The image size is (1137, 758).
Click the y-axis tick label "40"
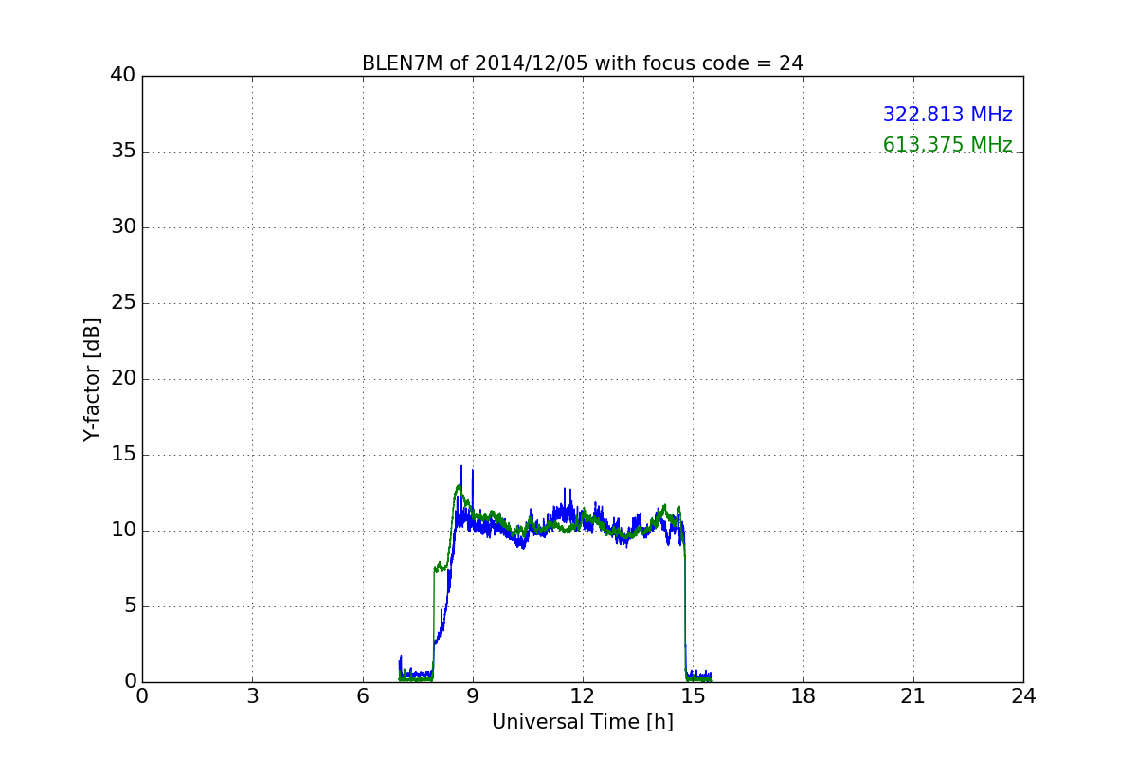pyautogui.click(x=123, y=76)
